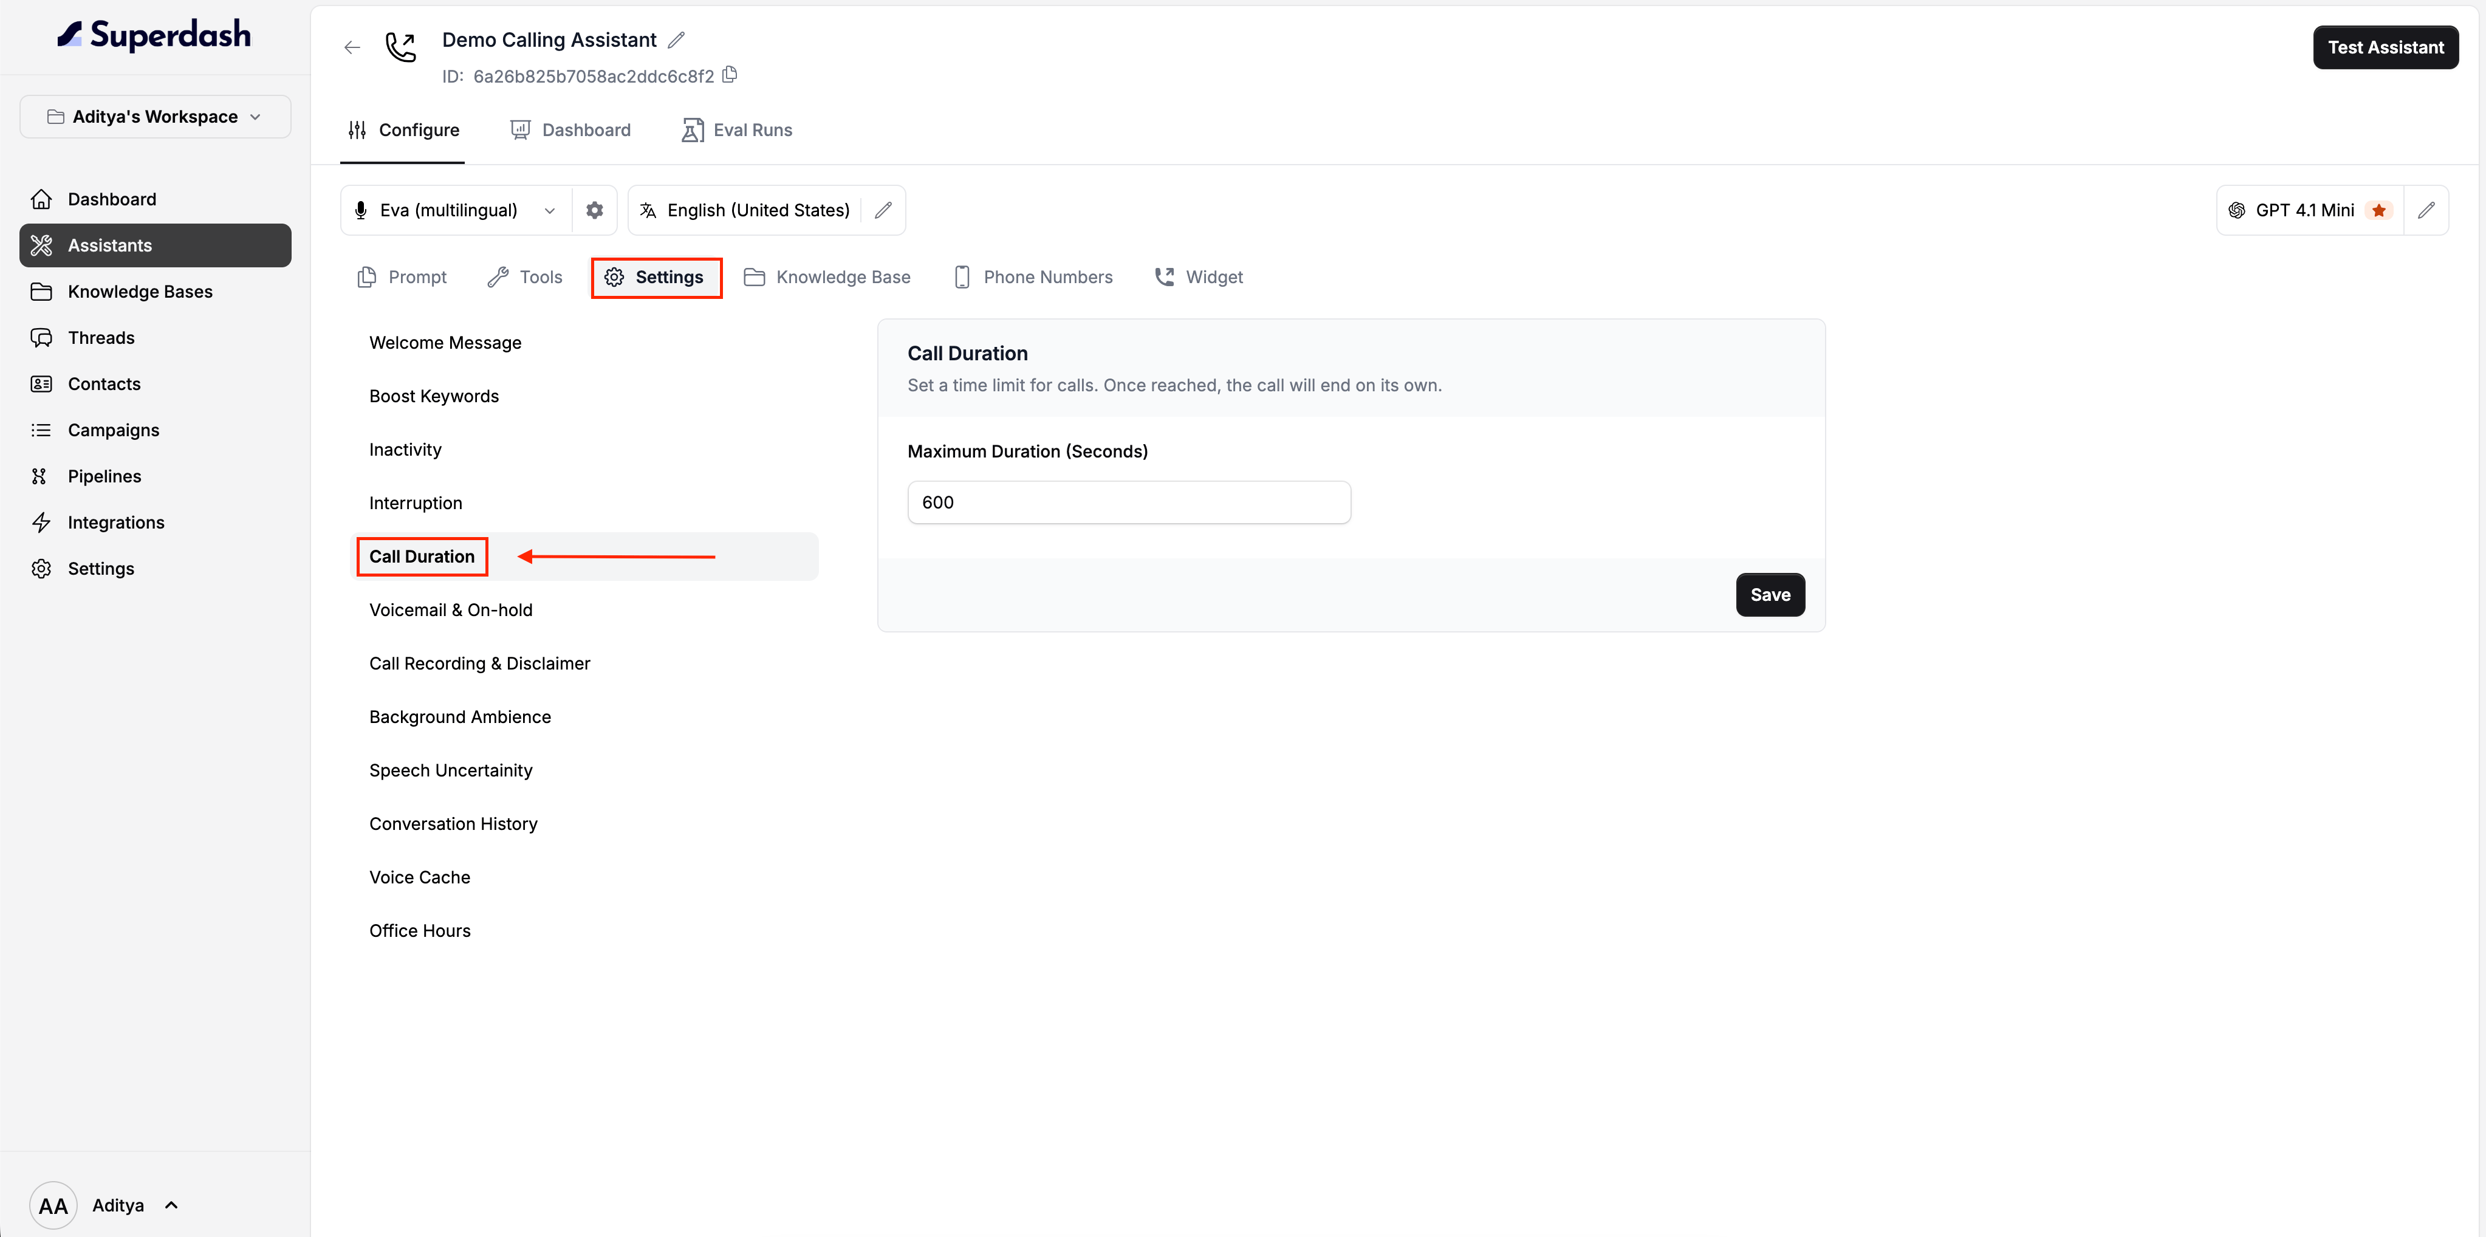This screenshot has width=2486, height=1237.
Task: Save the call duration setting
Action: [x=1770, y=595]
